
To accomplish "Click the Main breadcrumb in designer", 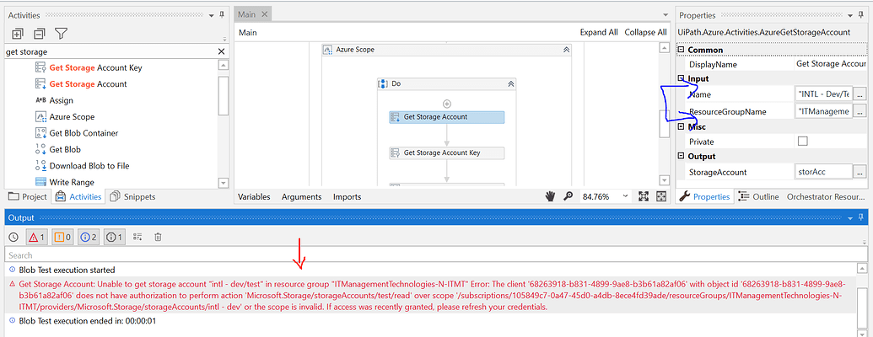I will [248, 33].
